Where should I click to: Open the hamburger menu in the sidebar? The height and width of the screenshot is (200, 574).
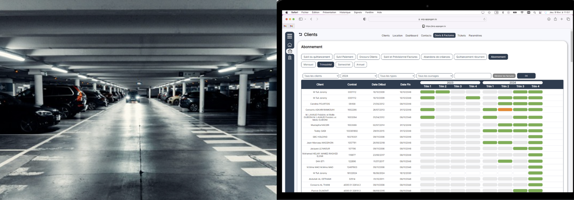click(x=290, y=36)
